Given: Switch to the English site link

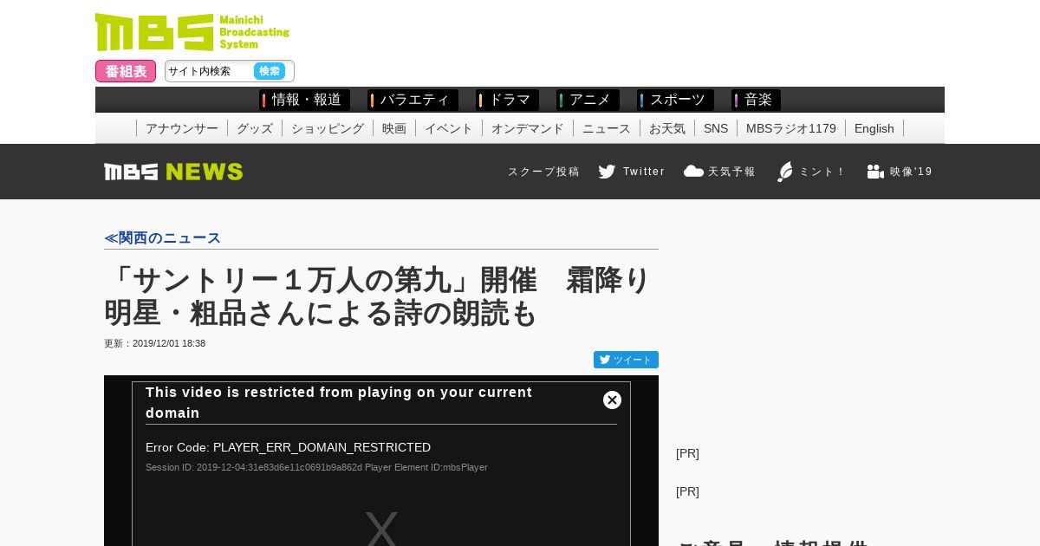Looking at the screenshot, I should (x=874, y=128).
